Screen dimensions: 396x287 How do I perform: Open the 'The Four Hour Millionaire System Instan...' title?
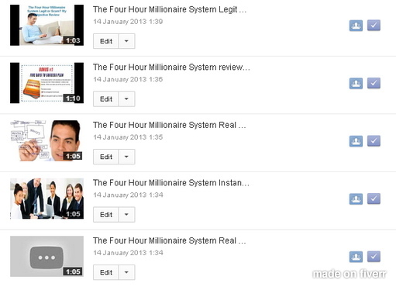[x=171, y=183]
